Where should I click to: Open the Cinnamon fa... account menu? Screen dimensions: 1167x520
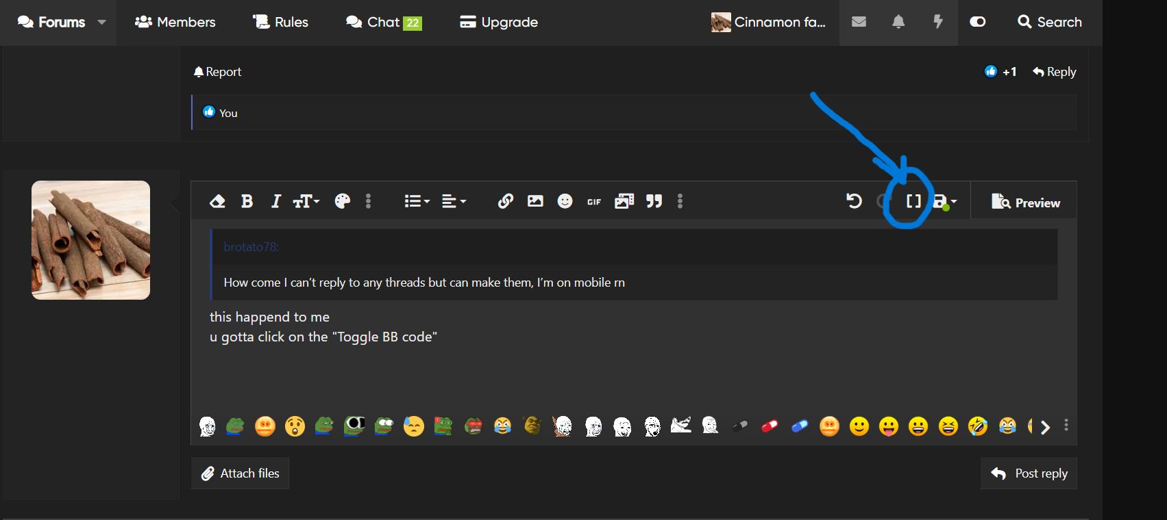tap(768, 22)
